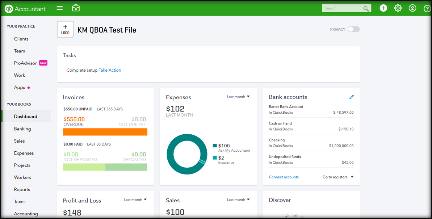Open the Accountant Tools briefcase icon
This screenshot has height=219, width=432.
pos(76,8)
